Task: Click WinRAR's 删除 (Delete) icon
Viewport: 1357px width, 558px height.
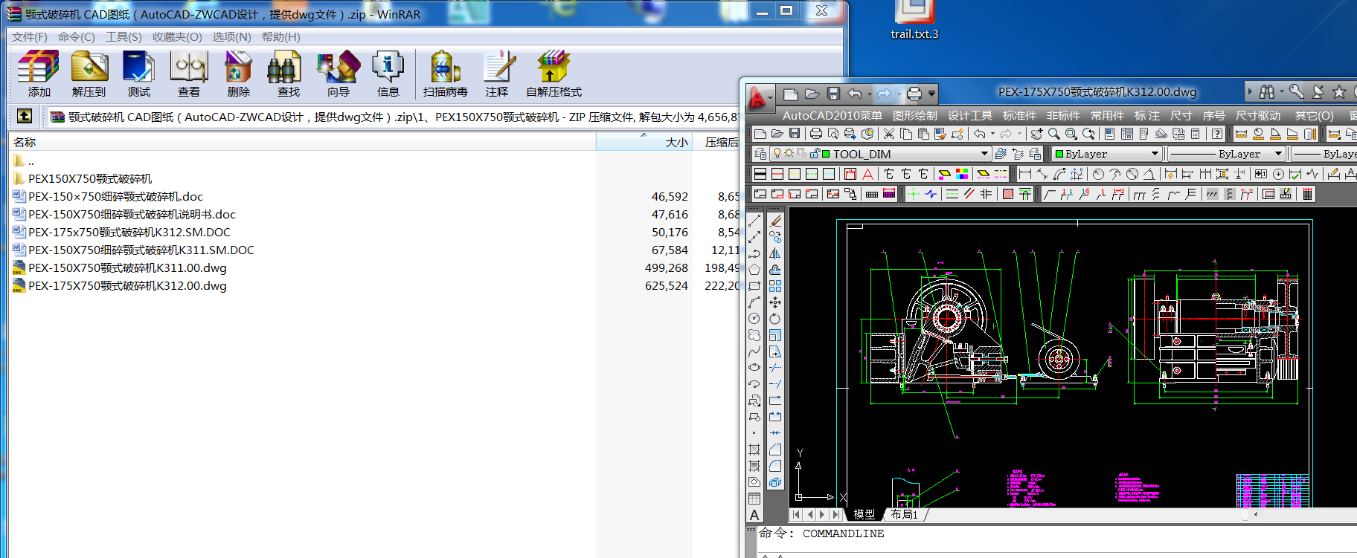Action: [x=238, y=74]
